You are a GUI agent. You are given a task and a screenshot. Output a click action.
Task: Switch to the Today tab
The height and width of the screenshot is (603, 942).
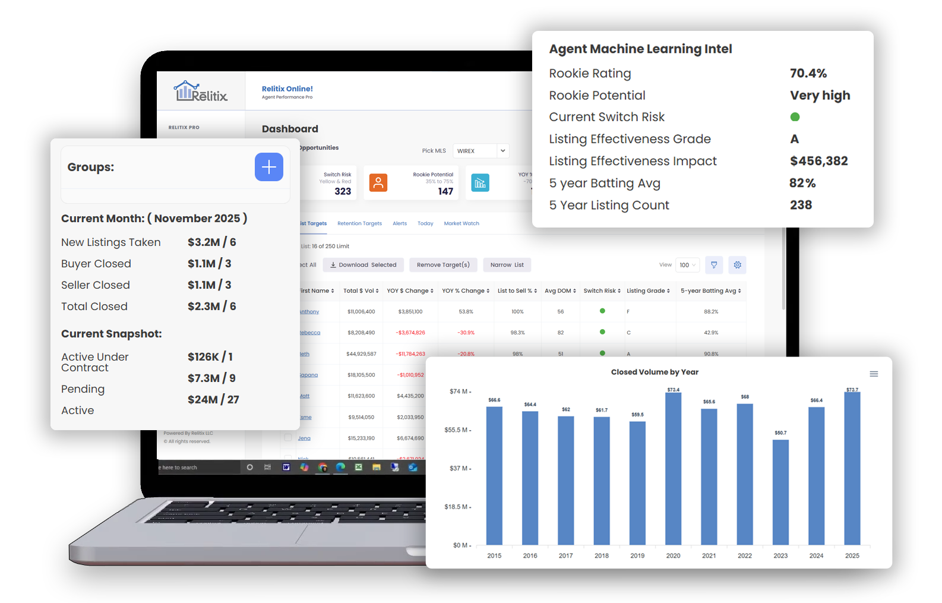pyautogui.click(x=425, y=223)
